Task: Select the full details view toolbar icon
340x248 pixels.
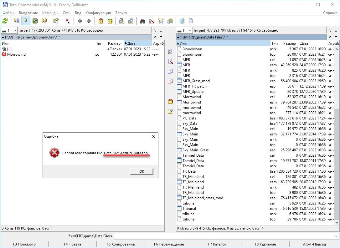Action: point(26,21)
